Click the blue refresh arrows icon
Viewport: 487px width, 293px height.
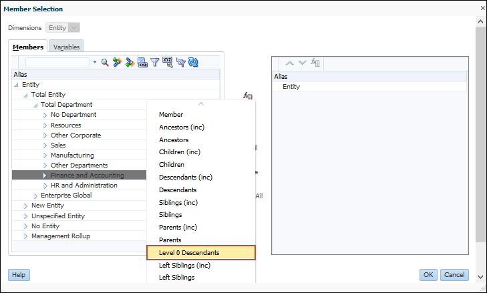point(193,62)
